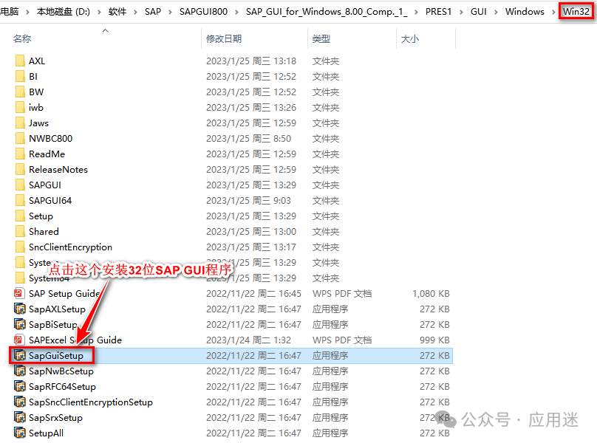Select the SncClientEncryption folder icon
Screen dimensions: 597x443
point(20,247)
